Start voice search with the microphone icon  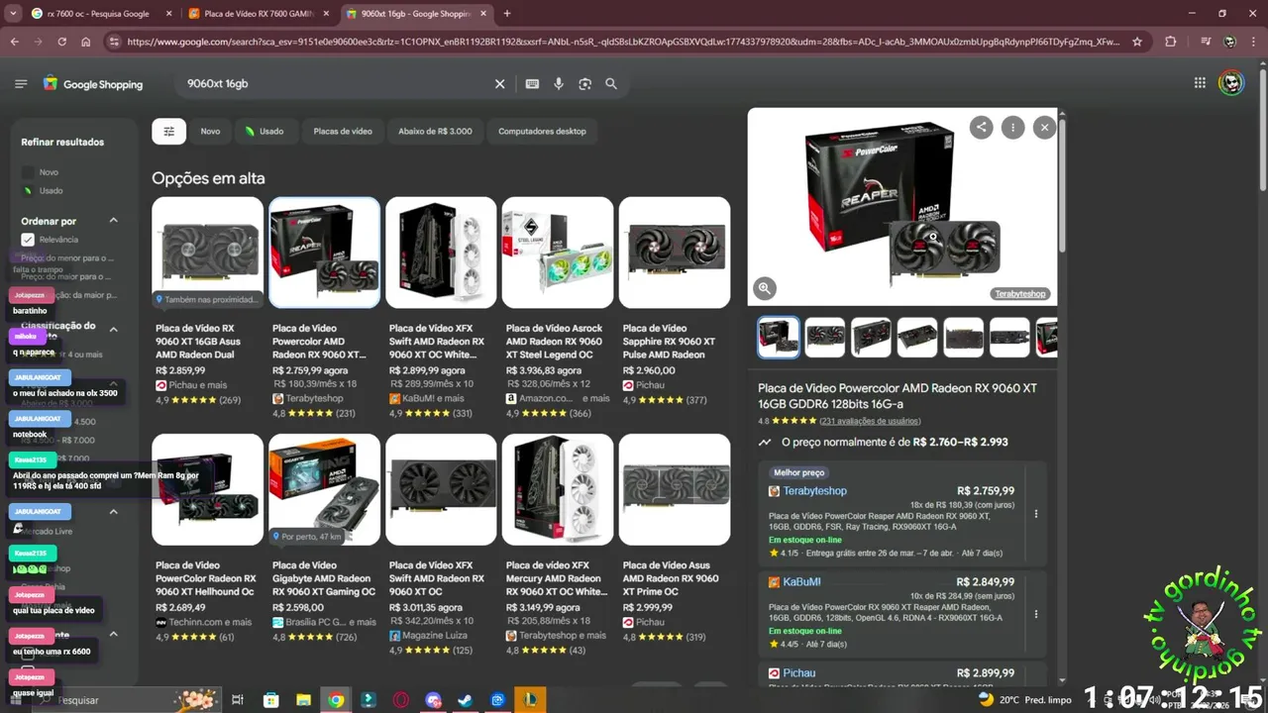tap(559, 84)
